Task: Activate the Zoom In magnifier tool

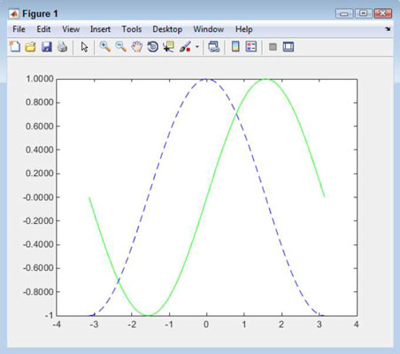Action: coord(105,47)
